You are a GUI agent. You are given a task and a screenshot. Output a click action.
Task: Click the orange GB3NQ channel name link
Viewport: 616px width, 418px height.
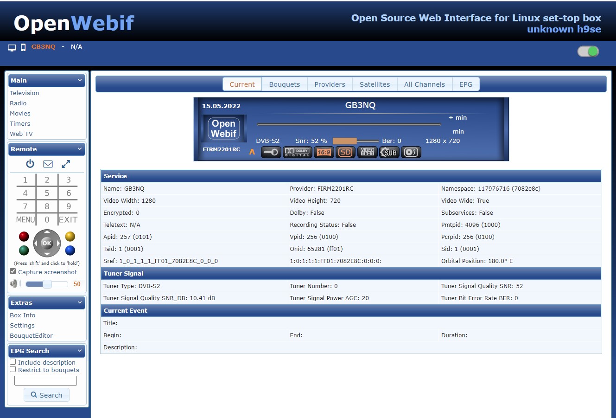click(44, 47)
